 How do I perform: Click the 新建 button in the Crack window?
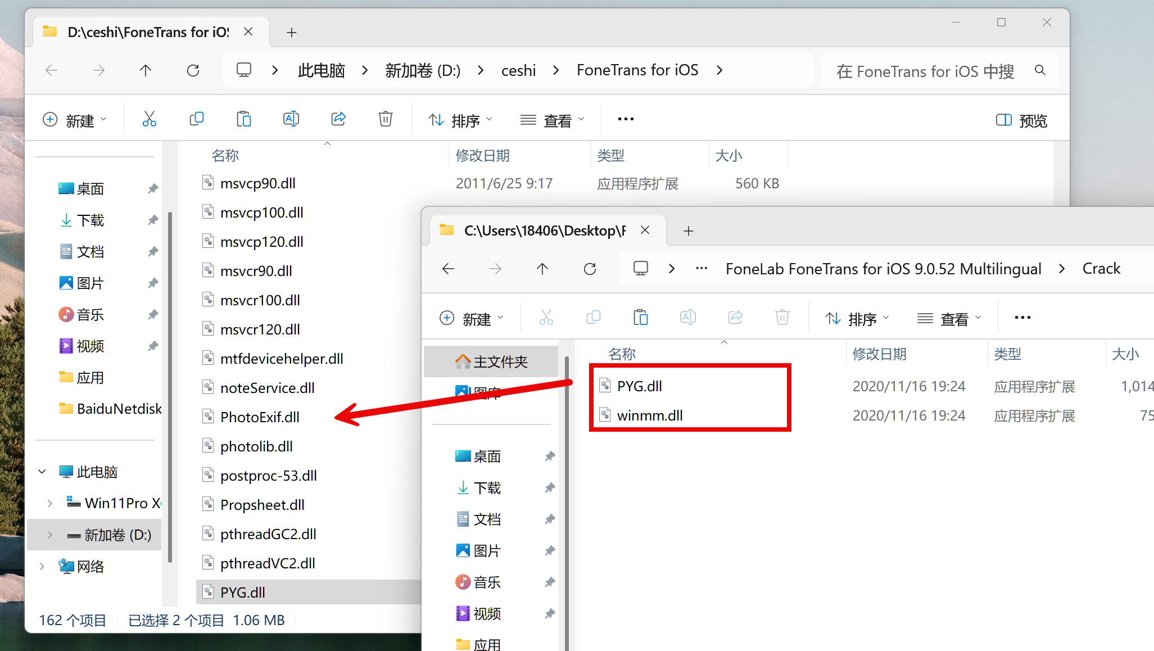[471, 319]
